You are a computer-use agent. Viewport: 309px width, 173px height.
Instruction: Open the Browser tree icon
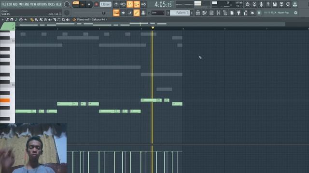click(225, 13)
